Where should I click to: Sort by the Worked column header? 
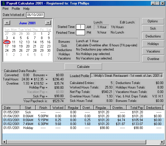click(x=58, y=108)
